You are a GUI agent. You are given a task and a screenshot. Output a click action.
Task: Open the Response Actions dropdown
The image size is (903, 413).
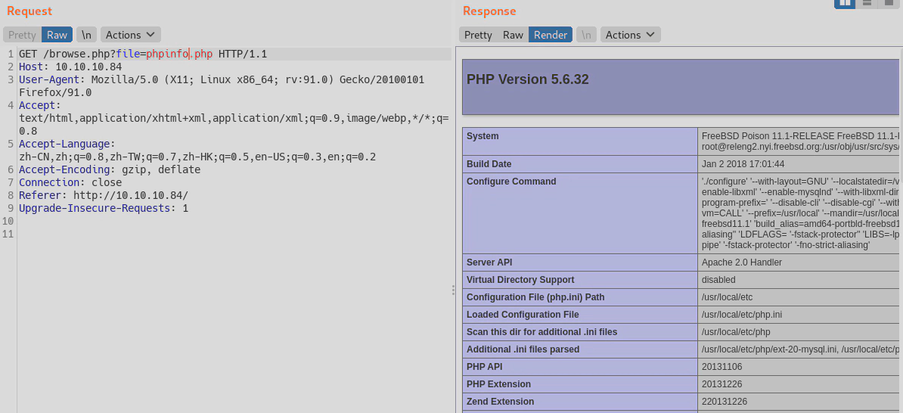click(x=630, y=35)
